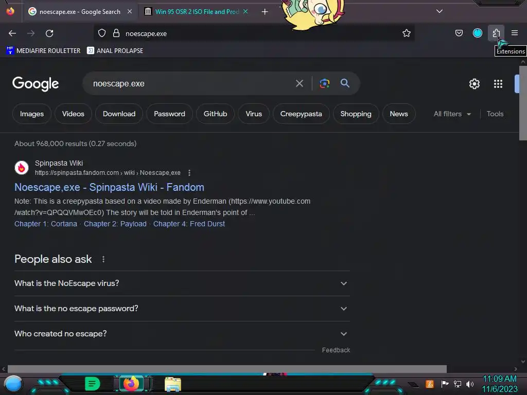Select the Virus filter chip

point(254,114)
